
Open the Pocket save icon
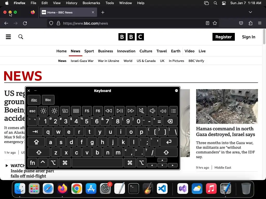point(241,23)
